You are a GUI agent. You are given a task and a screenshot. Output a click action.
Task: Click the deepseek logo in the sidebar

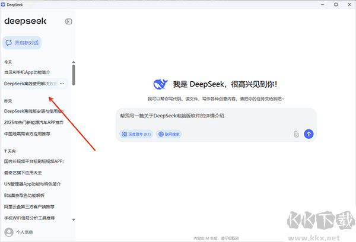(26, 21)
